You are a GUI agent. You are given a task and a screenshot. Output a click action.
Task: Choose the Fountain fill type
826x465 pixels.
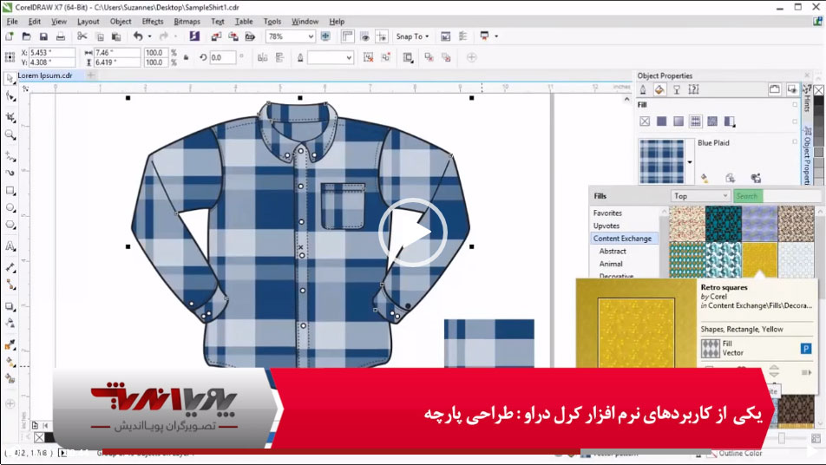[x=678, y=121]
